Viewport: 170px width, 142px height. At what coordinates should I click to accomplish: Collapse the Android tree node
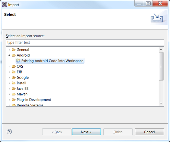(x=9, y=55)
